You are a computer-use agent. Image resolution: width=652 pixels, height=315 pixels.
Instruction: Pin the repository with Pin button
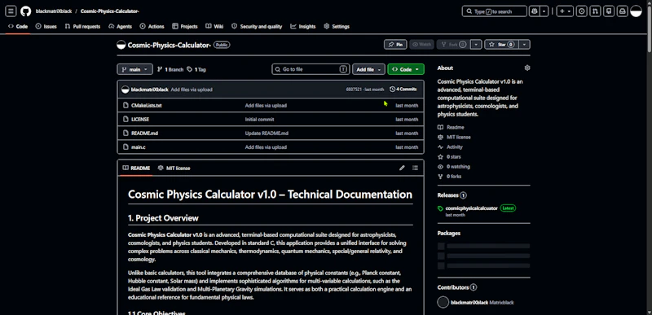click(x=395, y=45)
